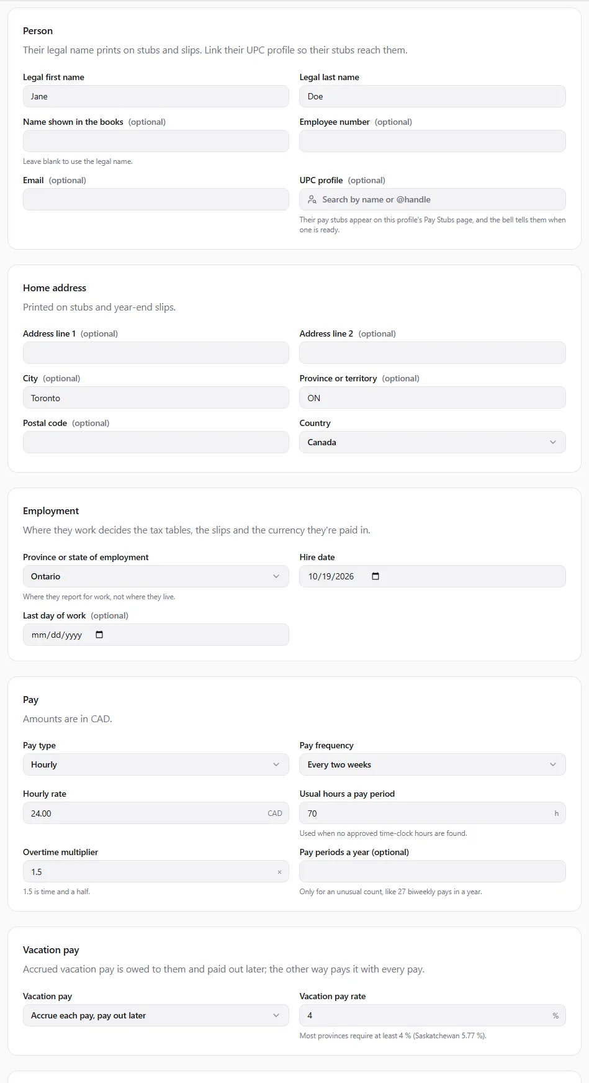Click the Hourly rate field showing 24.00
This screenshot has width=589, height=1083.
tap(156, 813)
